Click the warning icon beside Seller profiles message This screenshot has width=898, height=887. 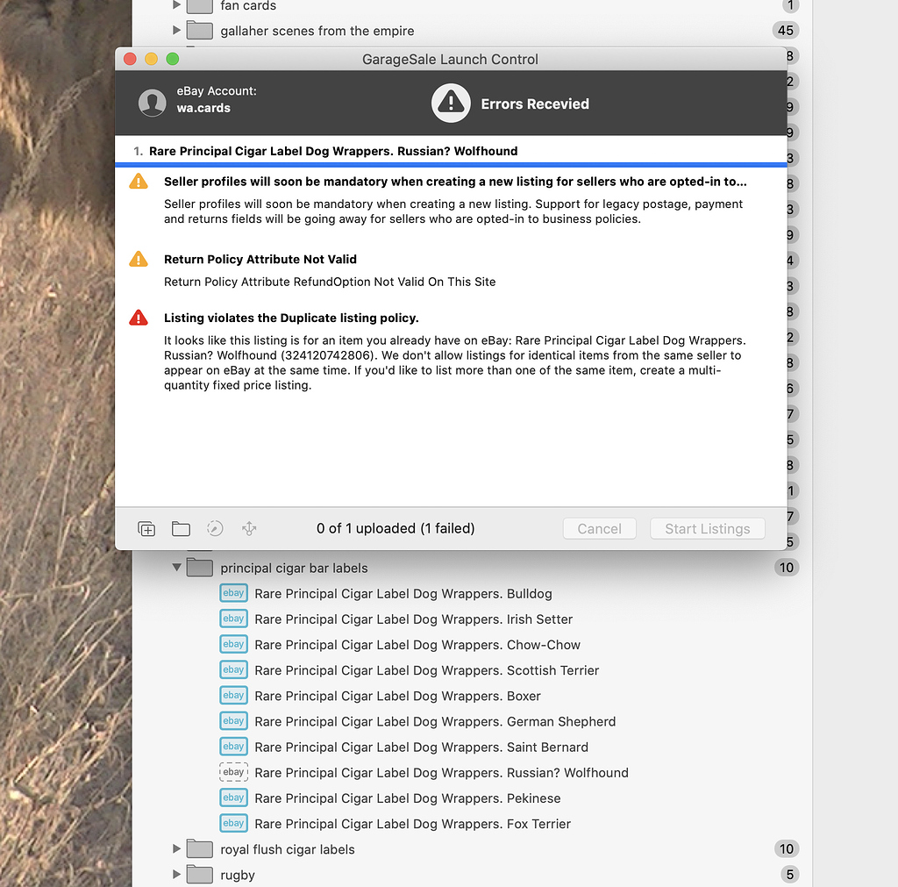point(138,181)
